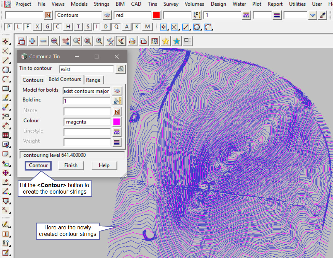Click the measure icon beside Bold inc field
This screenshot has width=333, height=258.
[x=117, y=101]
